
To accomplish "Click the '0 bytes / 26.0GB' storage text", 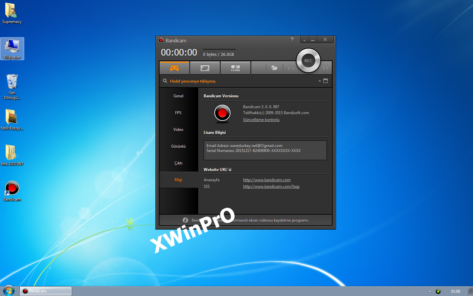I will (218, 55).
